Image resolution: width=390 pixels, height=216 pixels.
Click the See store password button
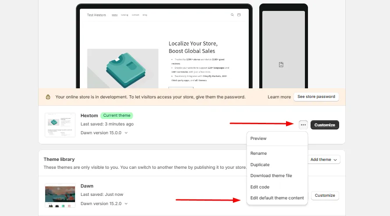316,97
